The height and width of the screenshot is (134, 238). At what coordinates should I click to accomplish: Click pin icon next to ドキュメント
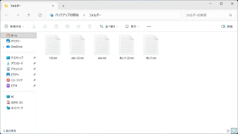[x=34, y=69]
